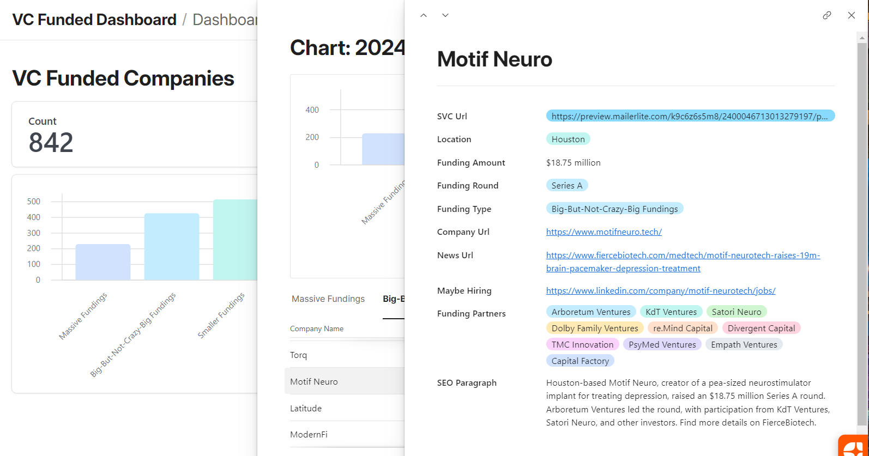Switch to the Massive Fundings tab
869x456 pixels.
click(328, 299)
